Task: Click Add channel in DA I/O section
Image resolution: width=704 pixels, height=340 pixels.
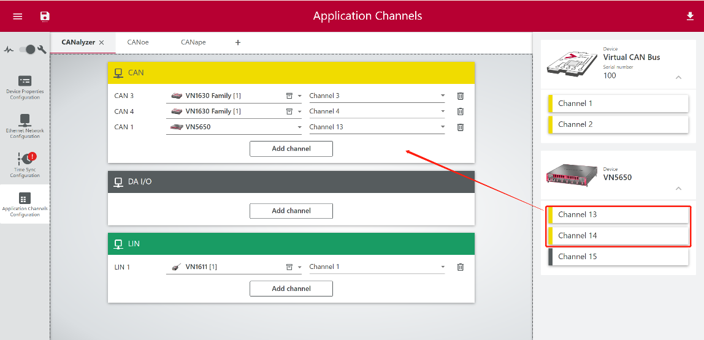Action: click(x=291, y=211)
